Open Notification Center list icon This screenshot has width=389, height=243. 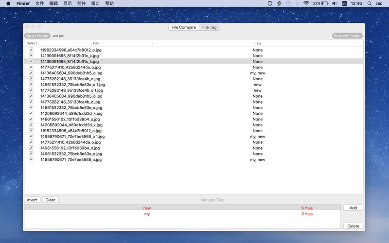(x=379, y=3)
